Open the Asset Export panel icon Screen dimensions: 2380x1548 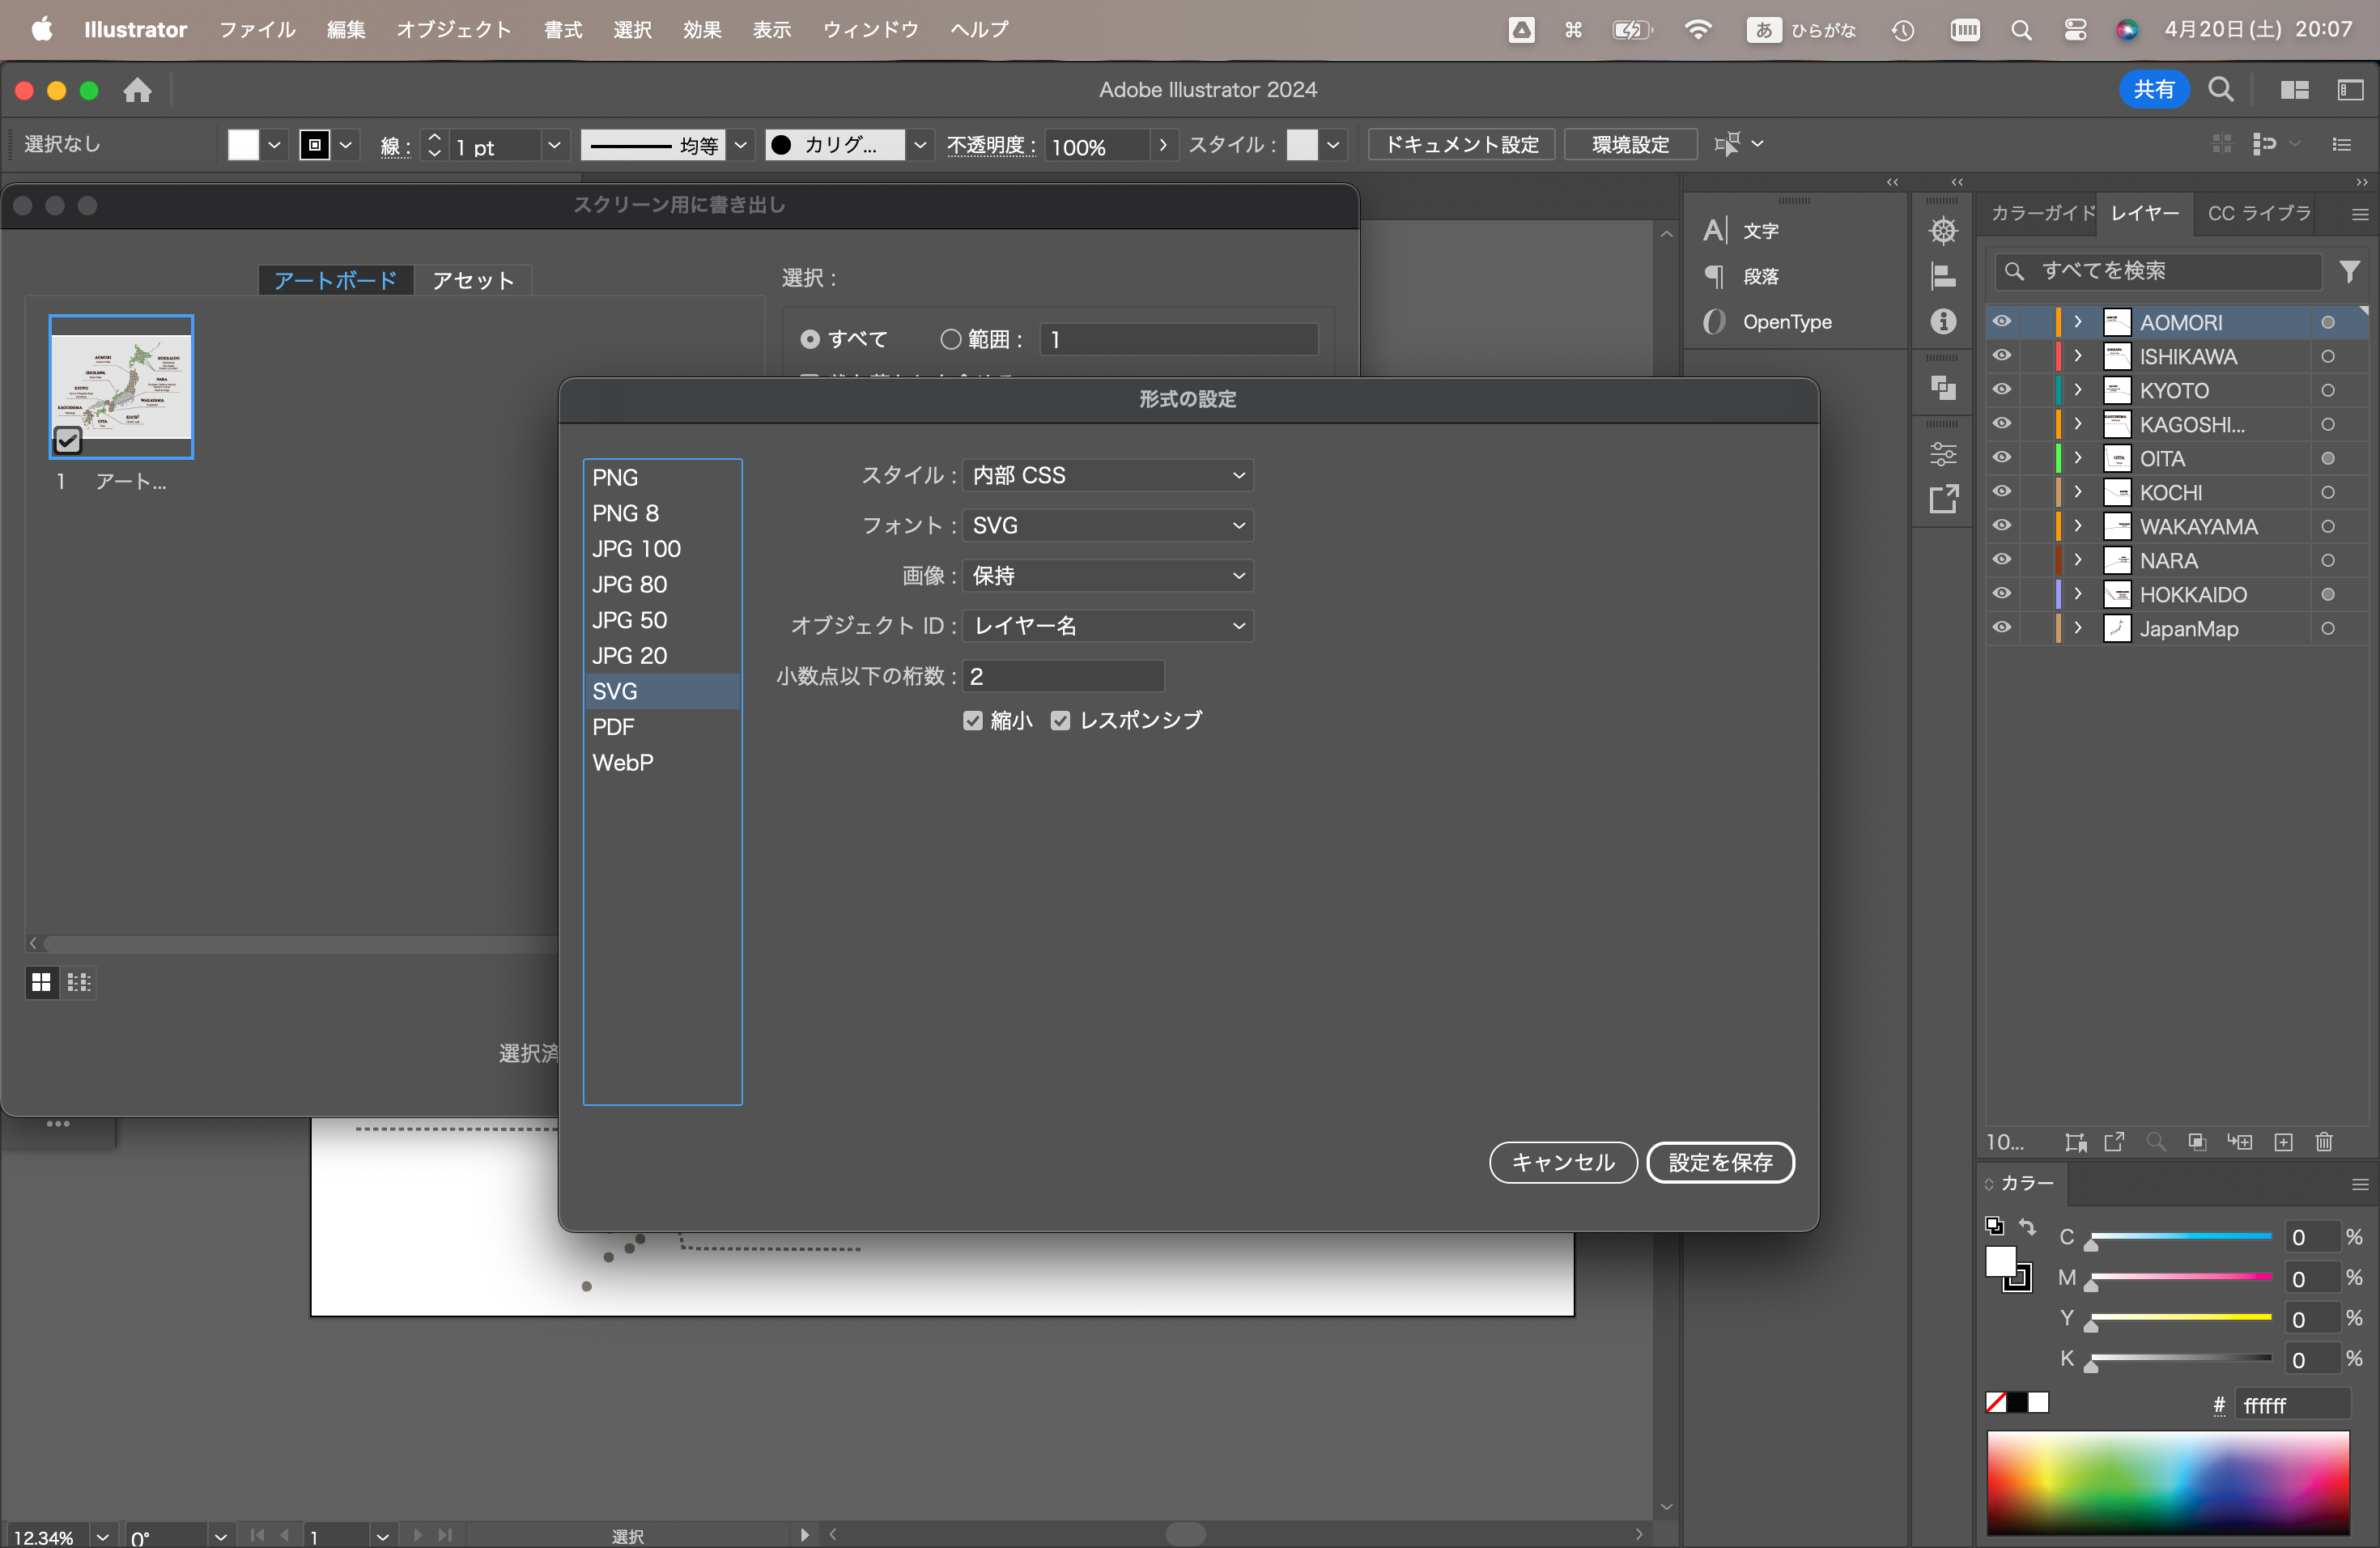[x=1943, y=498]
